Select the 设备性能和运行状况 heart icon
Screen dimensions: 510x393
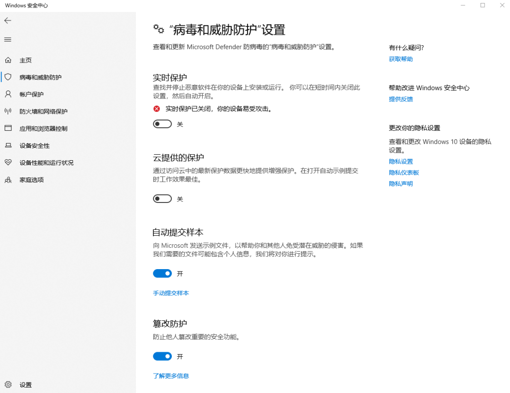pos(8,162)
